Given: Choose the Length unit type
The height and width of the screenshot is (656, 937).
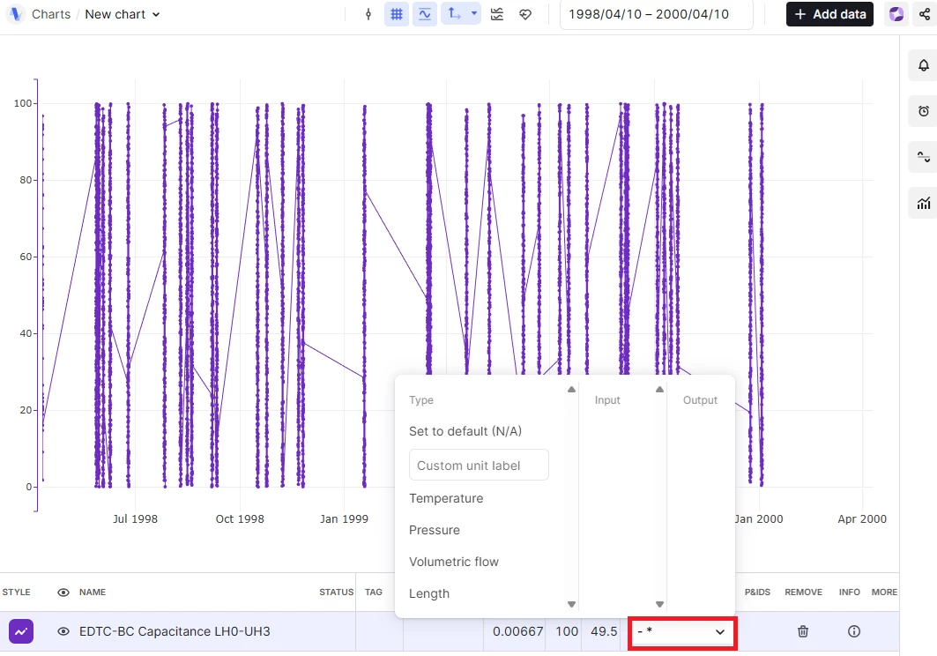Looking at the screenshot, I should tap(429, 593).
